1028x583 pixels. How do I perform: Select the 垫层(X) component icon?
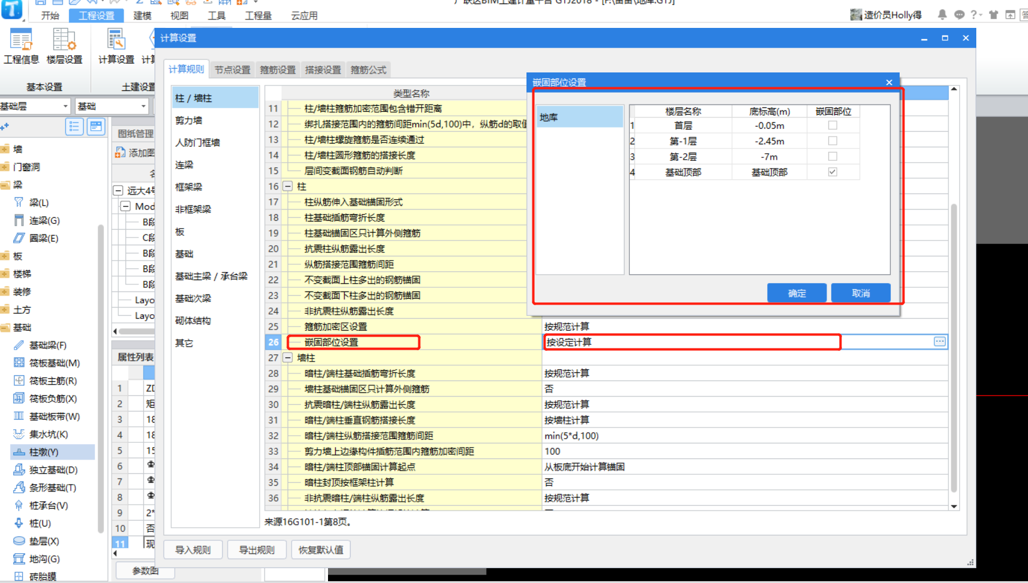(x=19, y=541)
